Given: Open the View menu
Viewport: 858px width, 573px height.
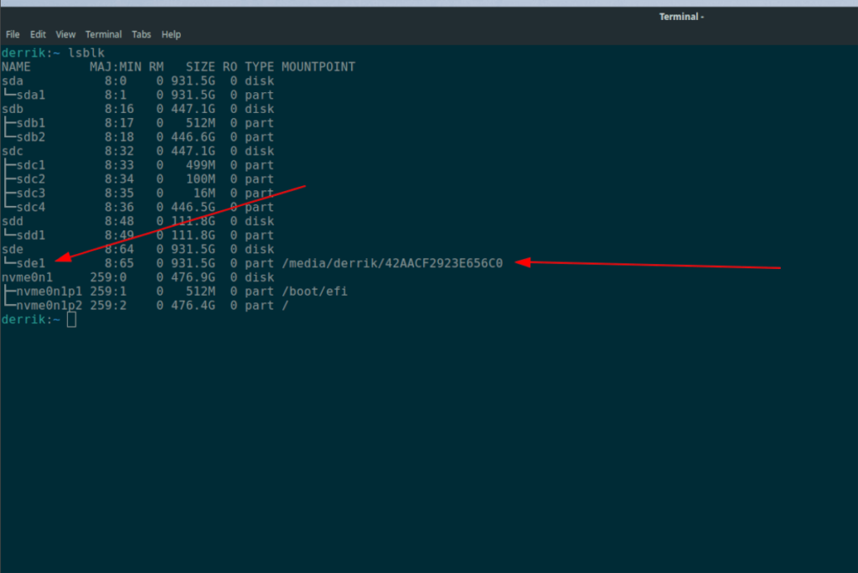Looking at the screenshot, I should click(x=65, y=34).
